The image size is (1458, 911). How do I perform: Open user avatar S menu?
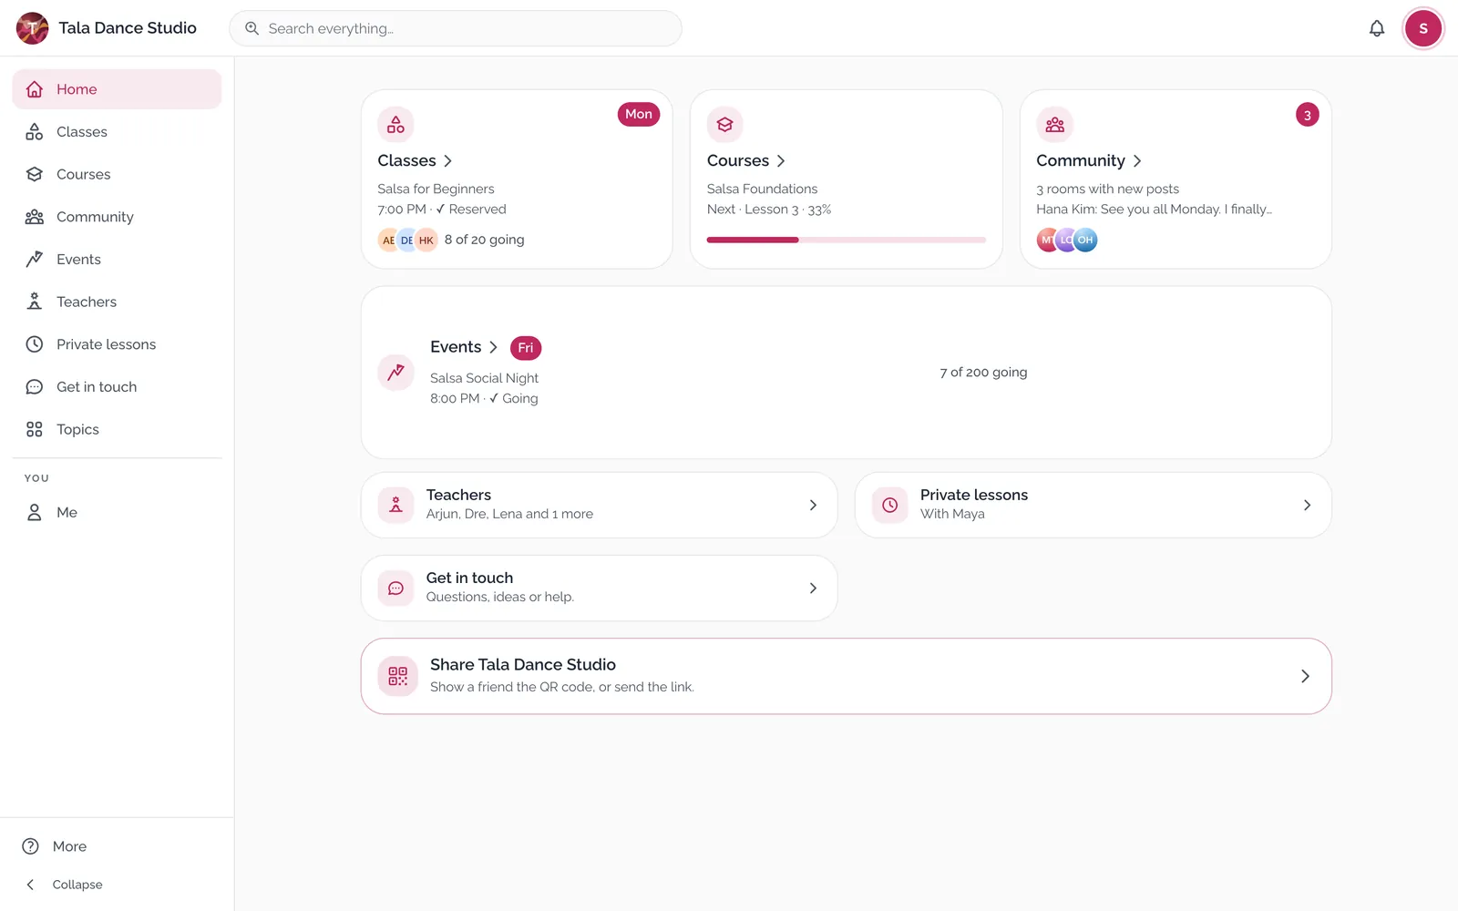1423,28
